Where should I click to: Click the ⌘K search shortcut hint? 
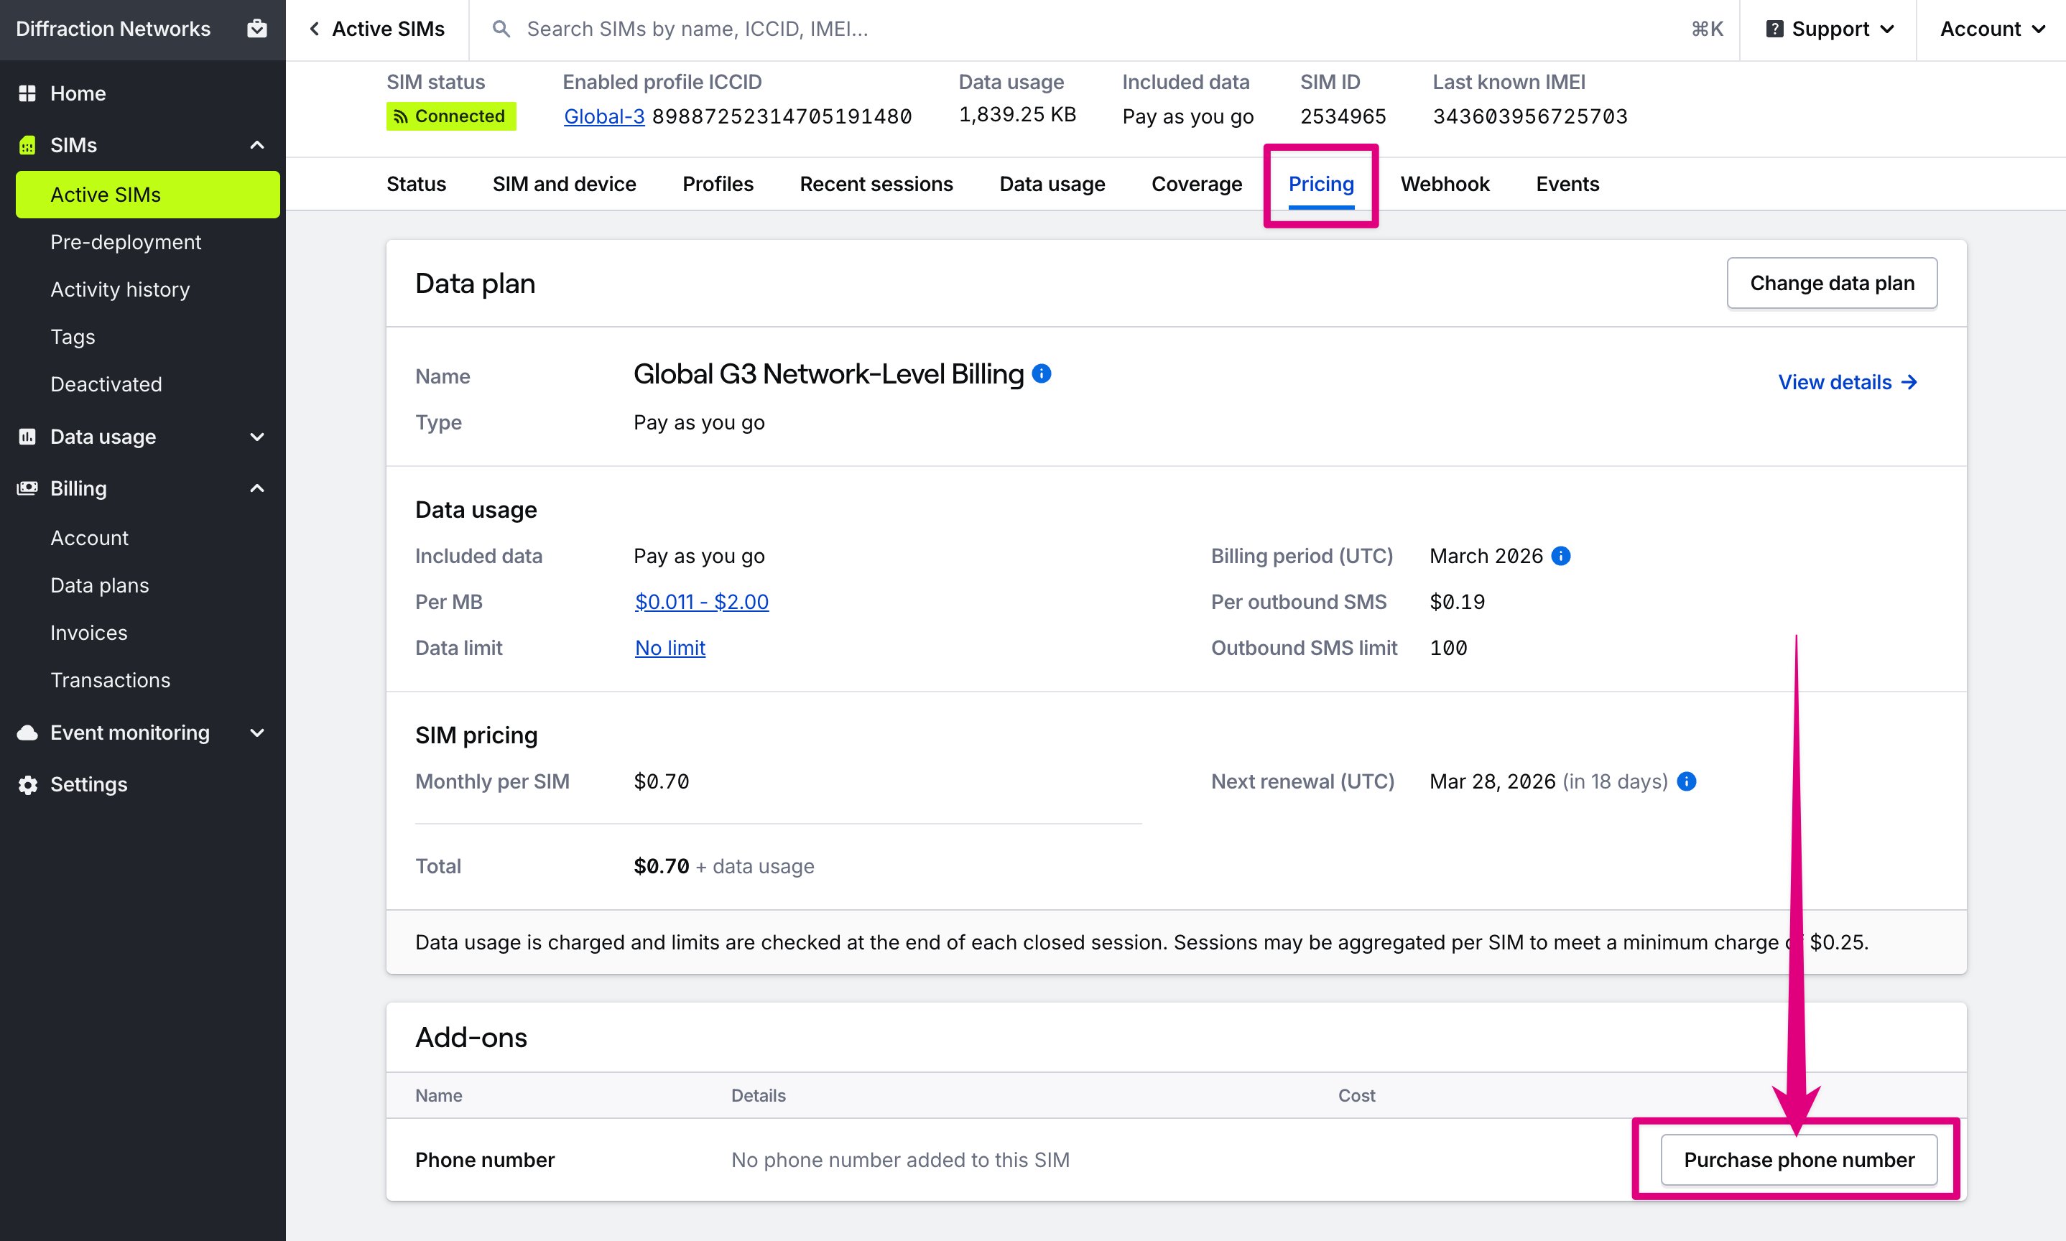pos(1707,29)
